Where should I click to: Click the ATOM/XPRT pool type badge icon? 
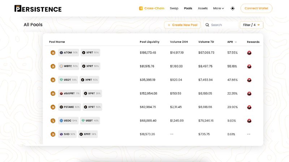coord(53,53)
